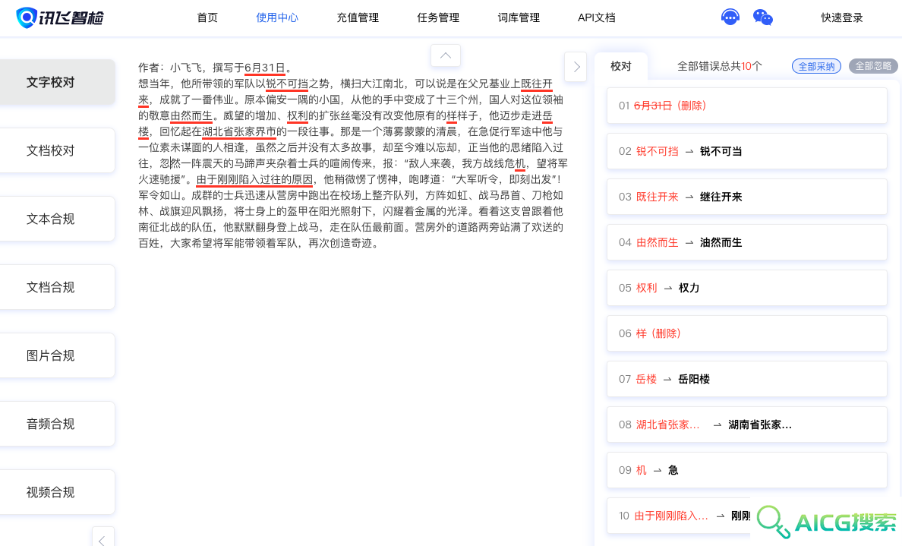The image size is (902, 546).
Task: Open 使用中心 navigation item
Action: [277, 17]
